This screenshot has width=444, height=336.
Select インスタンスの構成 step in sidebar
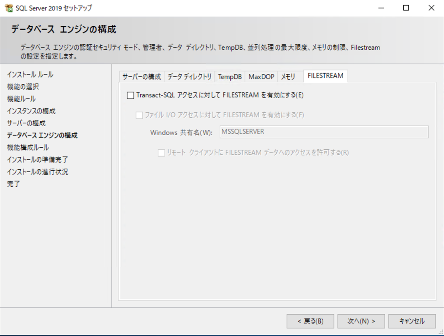point(31,111)
